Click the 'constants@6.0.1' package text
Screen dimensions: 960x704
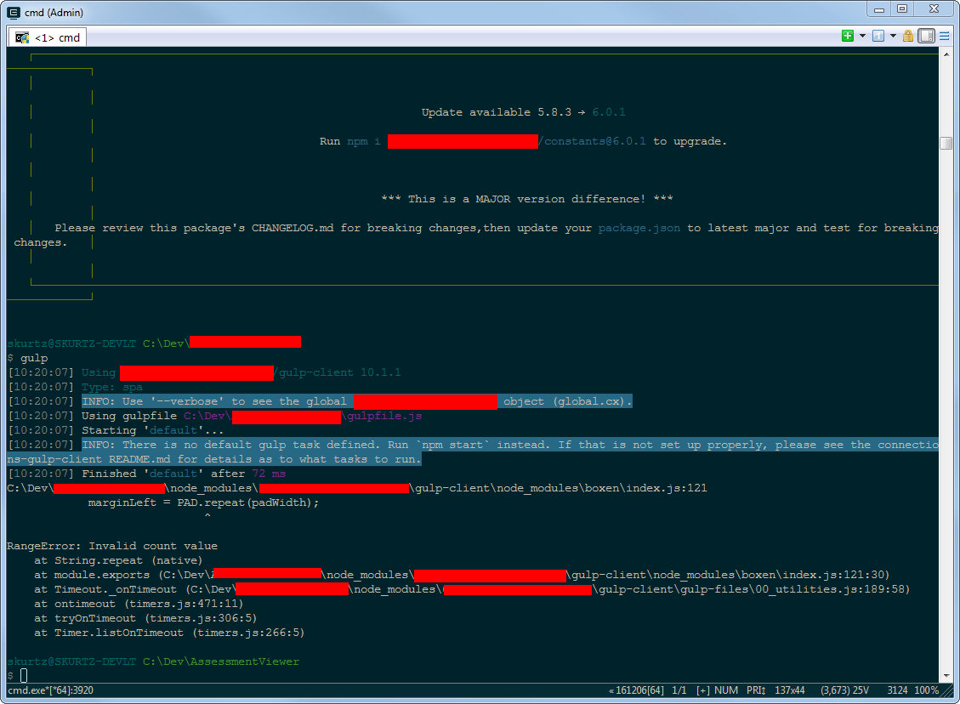click(595, 141)
